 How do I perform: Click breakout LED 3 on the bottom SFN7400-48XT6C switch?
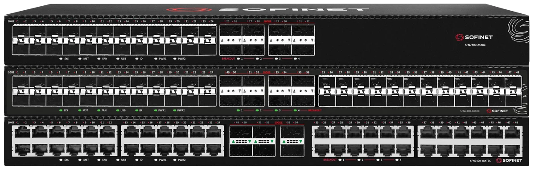coord(378,159)
